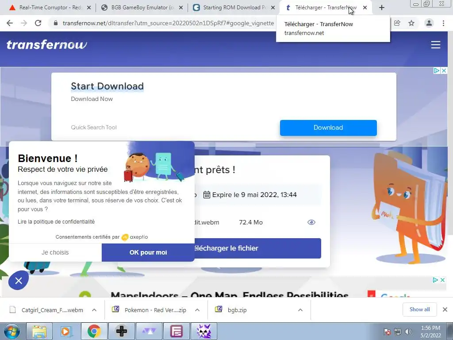Click the network tray icon

pos(398,332)
